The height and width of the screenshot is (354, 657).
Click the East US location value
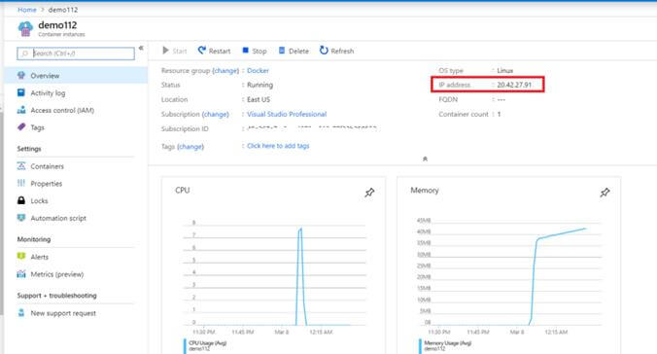tap(259, 99)
